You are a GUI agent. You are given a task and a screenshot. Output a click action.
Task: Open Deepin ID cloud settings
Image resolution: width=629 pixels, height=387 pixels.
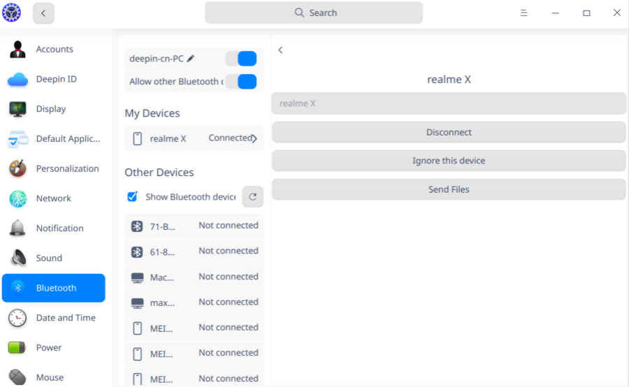point(17,80)
